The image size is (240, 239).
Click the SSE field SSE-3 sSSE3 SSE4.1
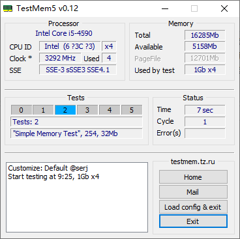pyautogui.click(x=78, y=70)
